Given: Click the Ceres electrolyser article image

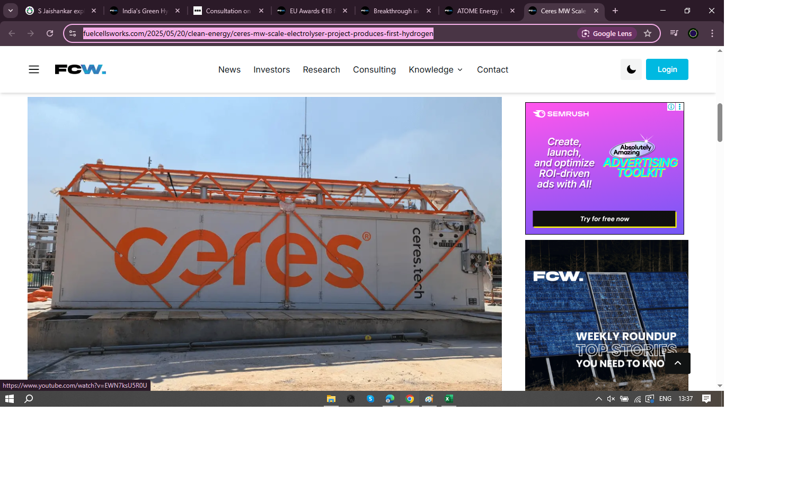Looking at the screenshot, I should click(x=264, y=244).
